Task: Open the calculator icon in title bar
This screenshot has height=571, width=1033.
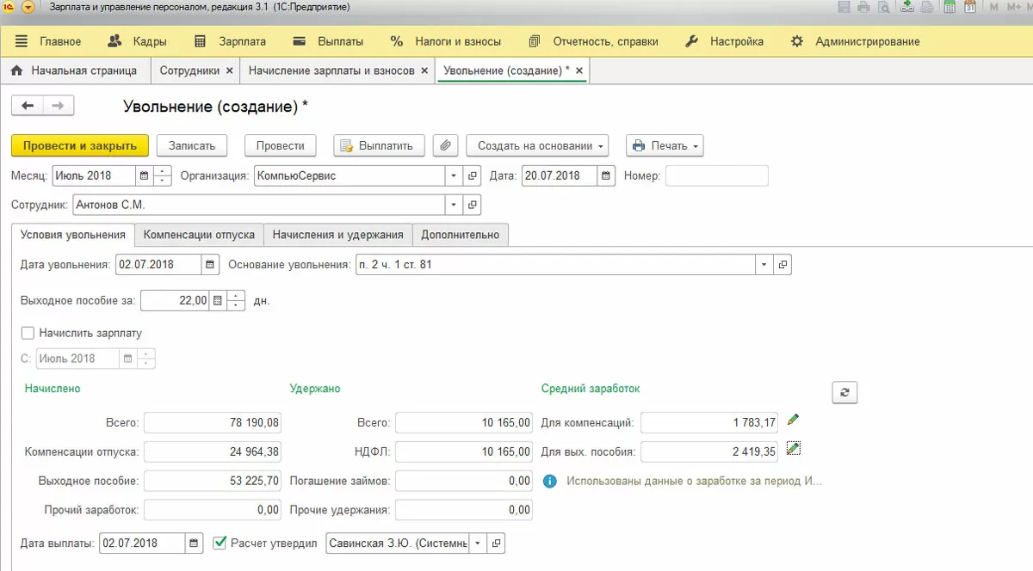Action: pyautogui.click(x=949, y=8)
